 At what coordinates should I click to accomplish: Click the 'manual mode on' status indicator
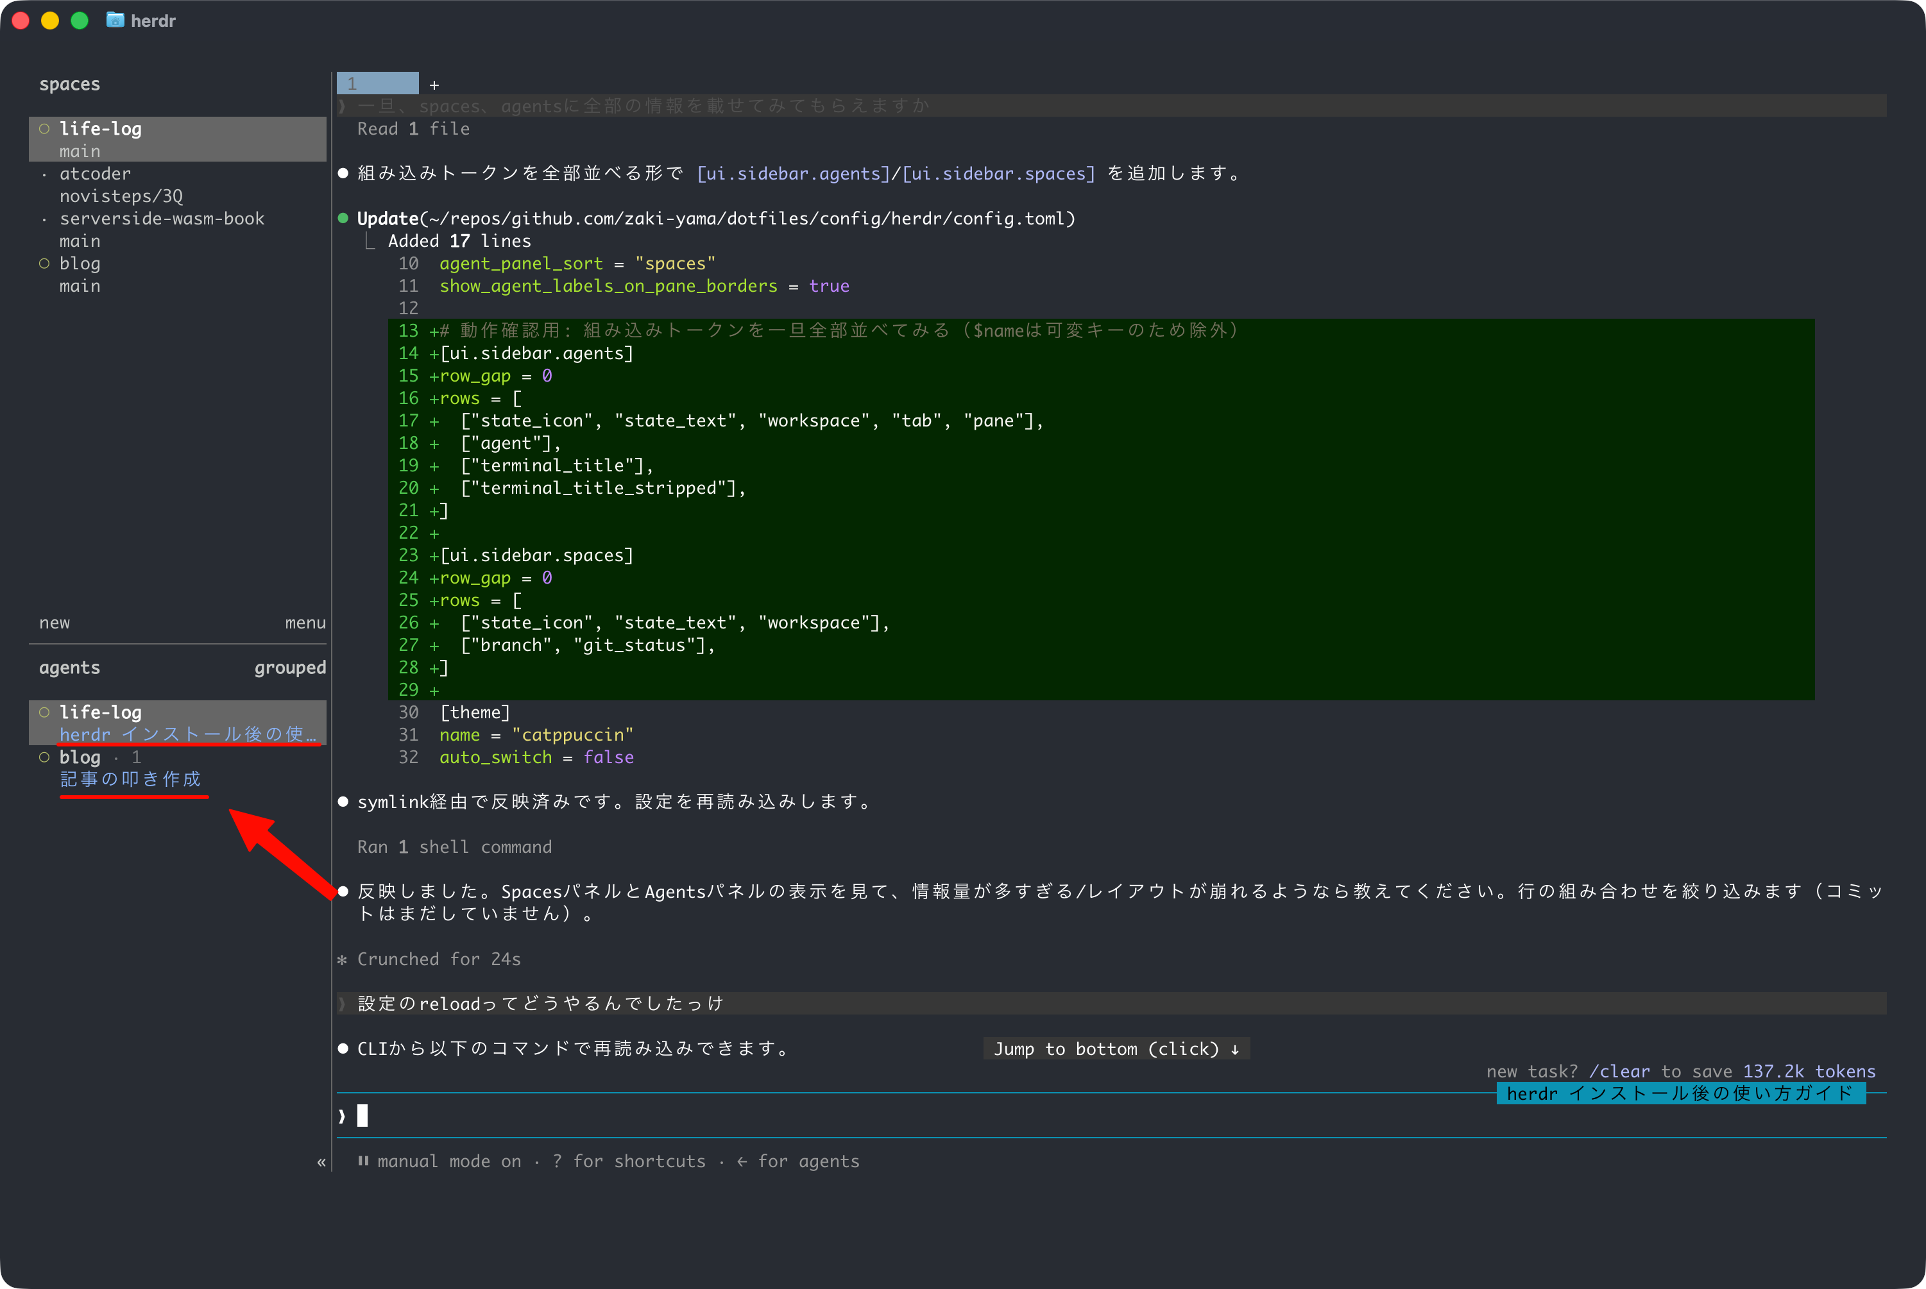click(x=449, y=1161)
